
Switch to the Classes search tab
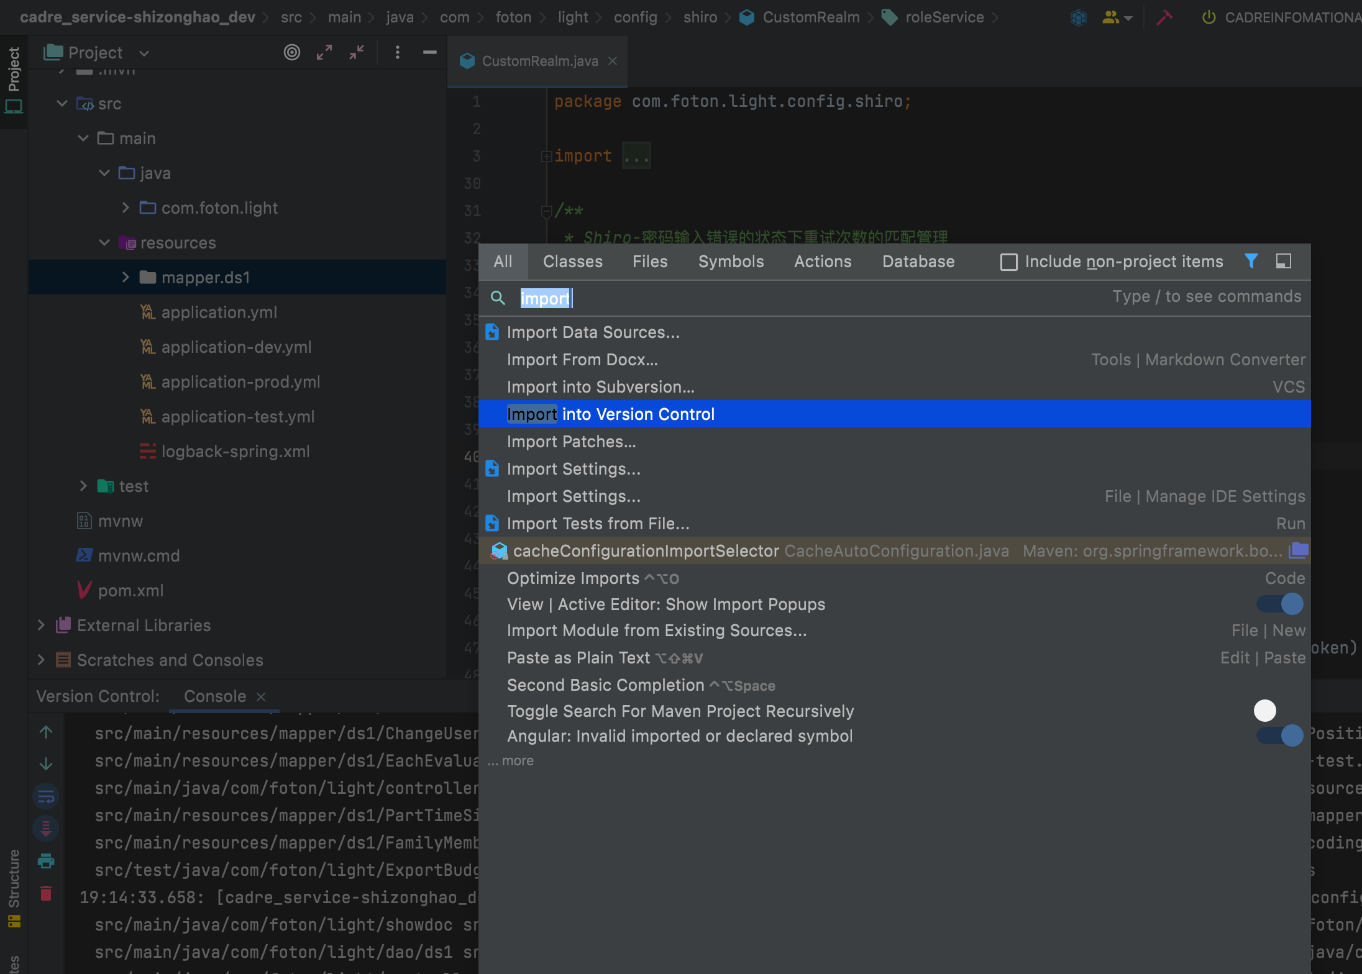[x=572, y=262]
